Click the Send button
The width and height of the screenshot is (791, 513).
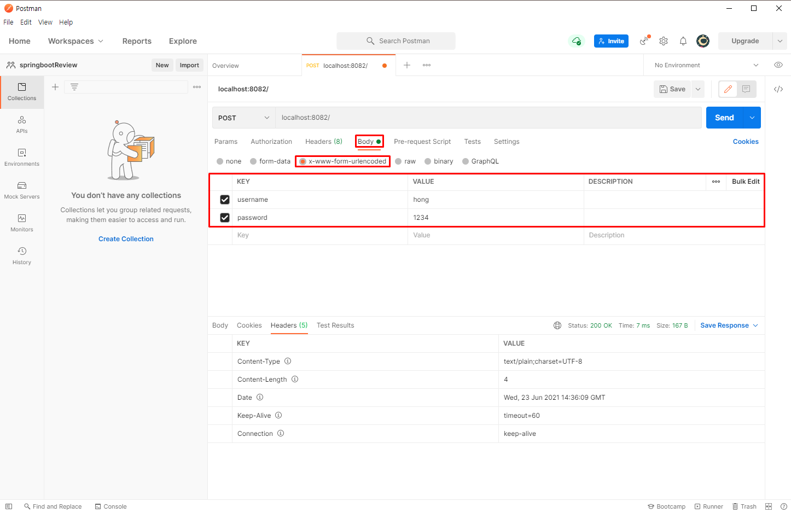(724, 118)
